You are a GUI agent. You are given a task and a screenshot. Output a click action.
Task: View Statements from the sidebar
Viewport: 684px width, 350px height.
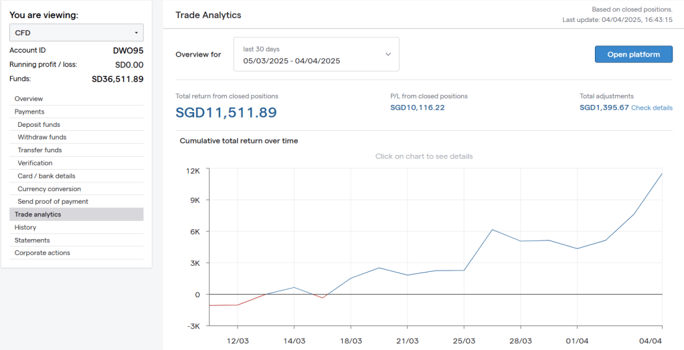click(x=32, y=240)
